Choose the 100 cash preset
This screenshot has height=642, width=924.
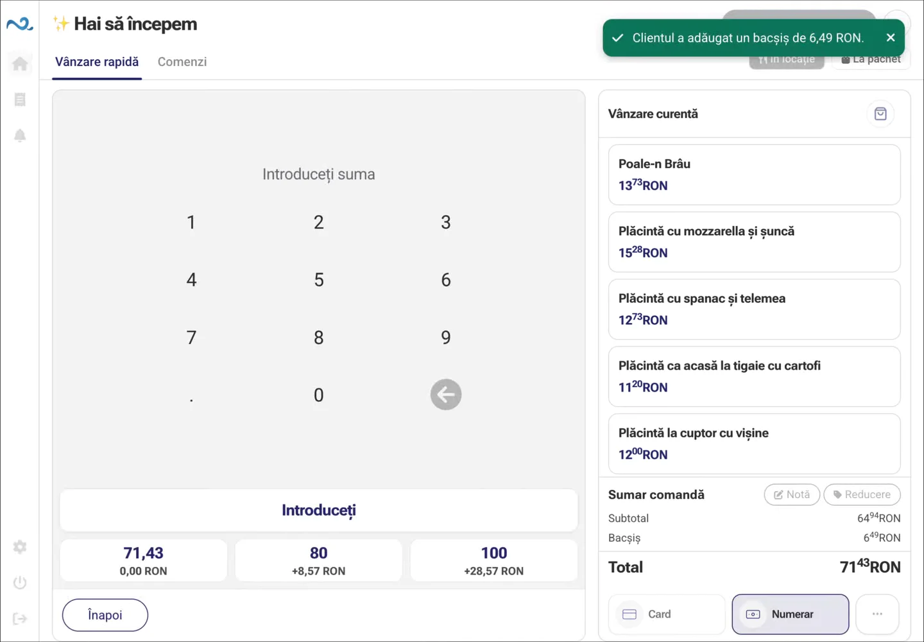494,560
